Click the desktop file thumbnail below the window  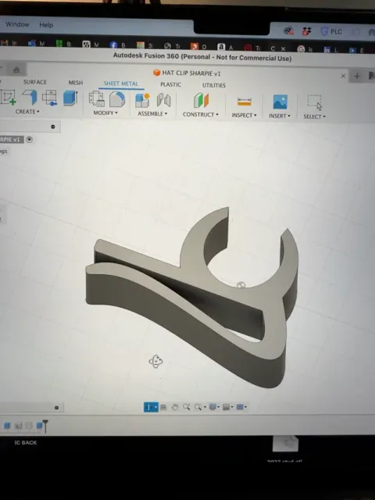click(285, 443)
